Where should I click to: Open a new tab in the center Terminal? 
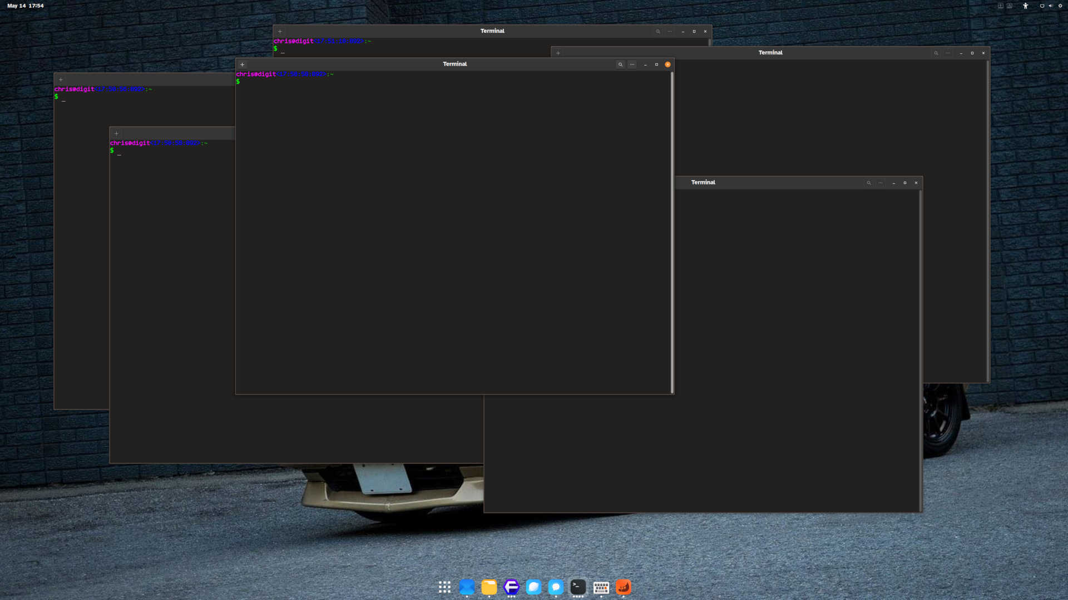click(242, 64)
